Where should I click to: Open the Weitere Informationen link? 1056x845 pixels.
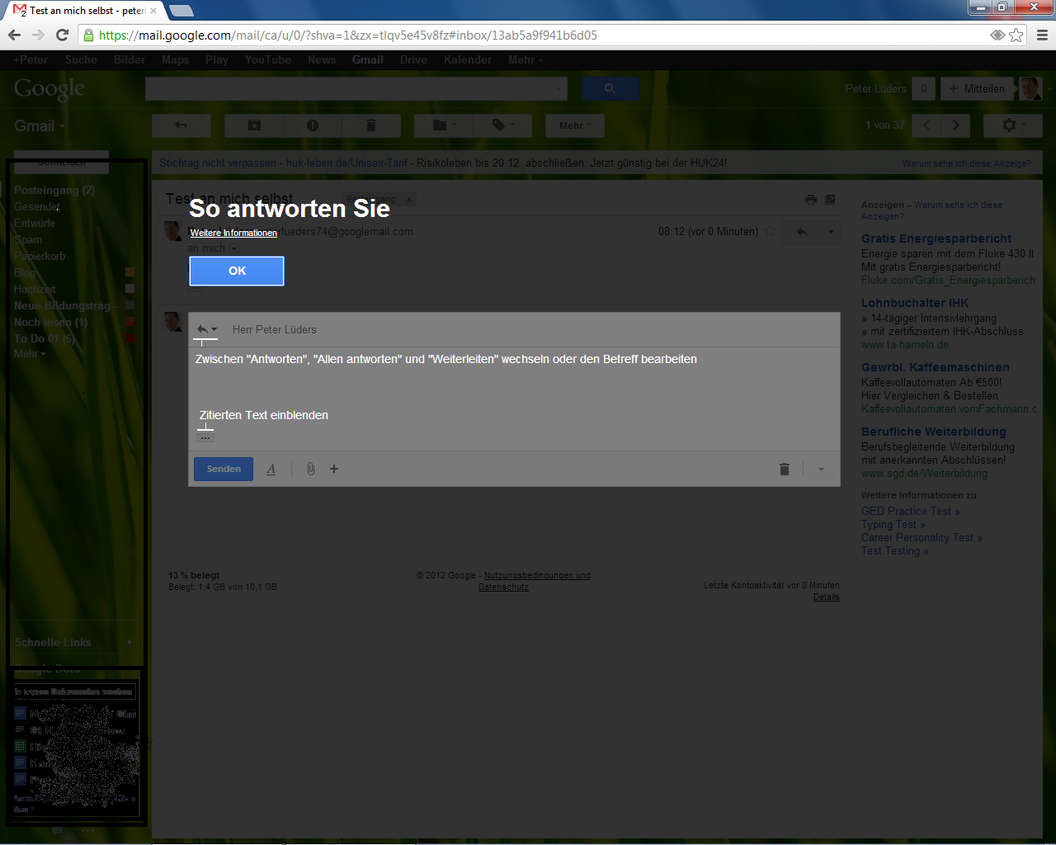click(x=233, y=233)
